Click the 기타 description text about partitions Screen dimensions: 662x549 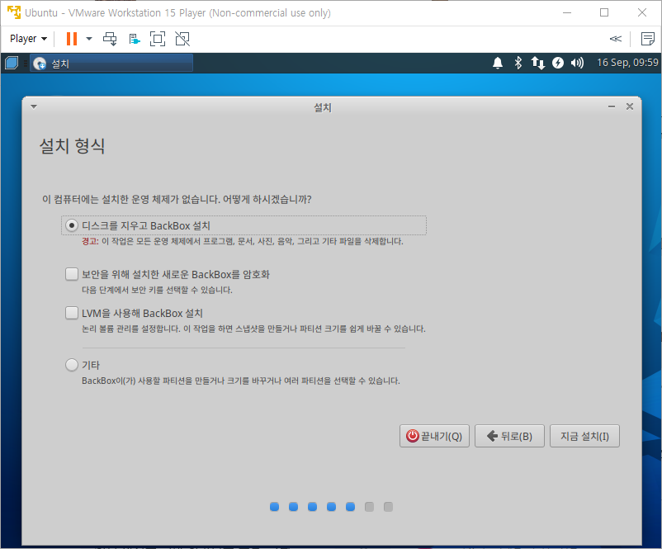pos(241,381)
